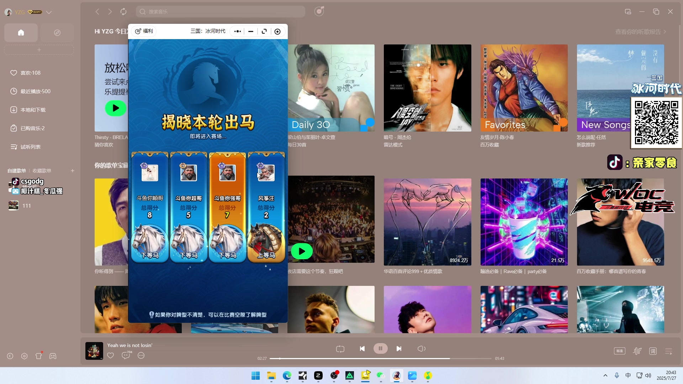683x384 pixels.
Task: Open 百万收藏手册 playlist title
Action: [x=611, y=271]
